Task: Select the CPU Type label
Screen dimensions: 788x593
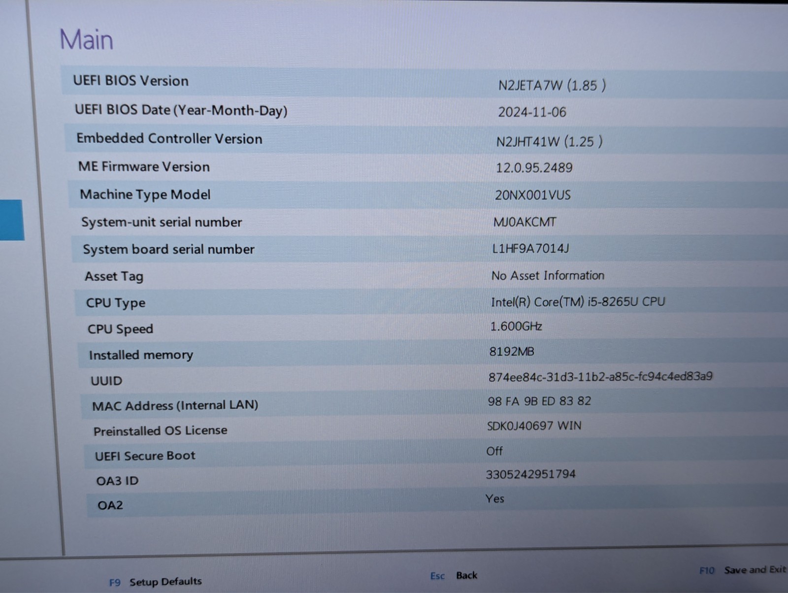Action: [116, 303]
